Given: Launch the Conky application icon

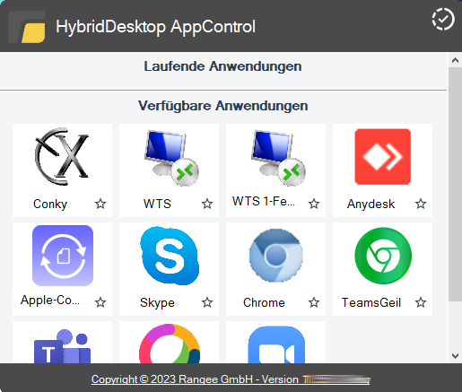Looking at the screenshot, I should point(62,157).
